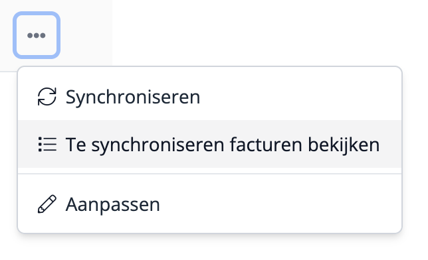Click the Aanpassen label text
This screenshot has width=428, height=260.
click(113, 204)
